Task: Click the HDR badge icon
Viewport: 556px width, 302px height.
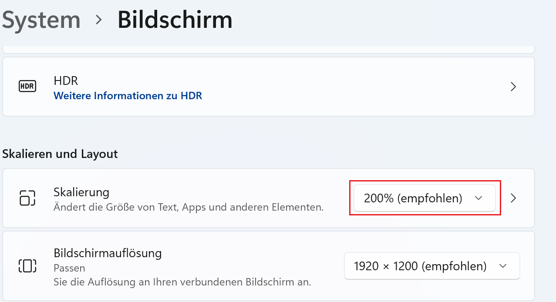Action: (27, 86)
